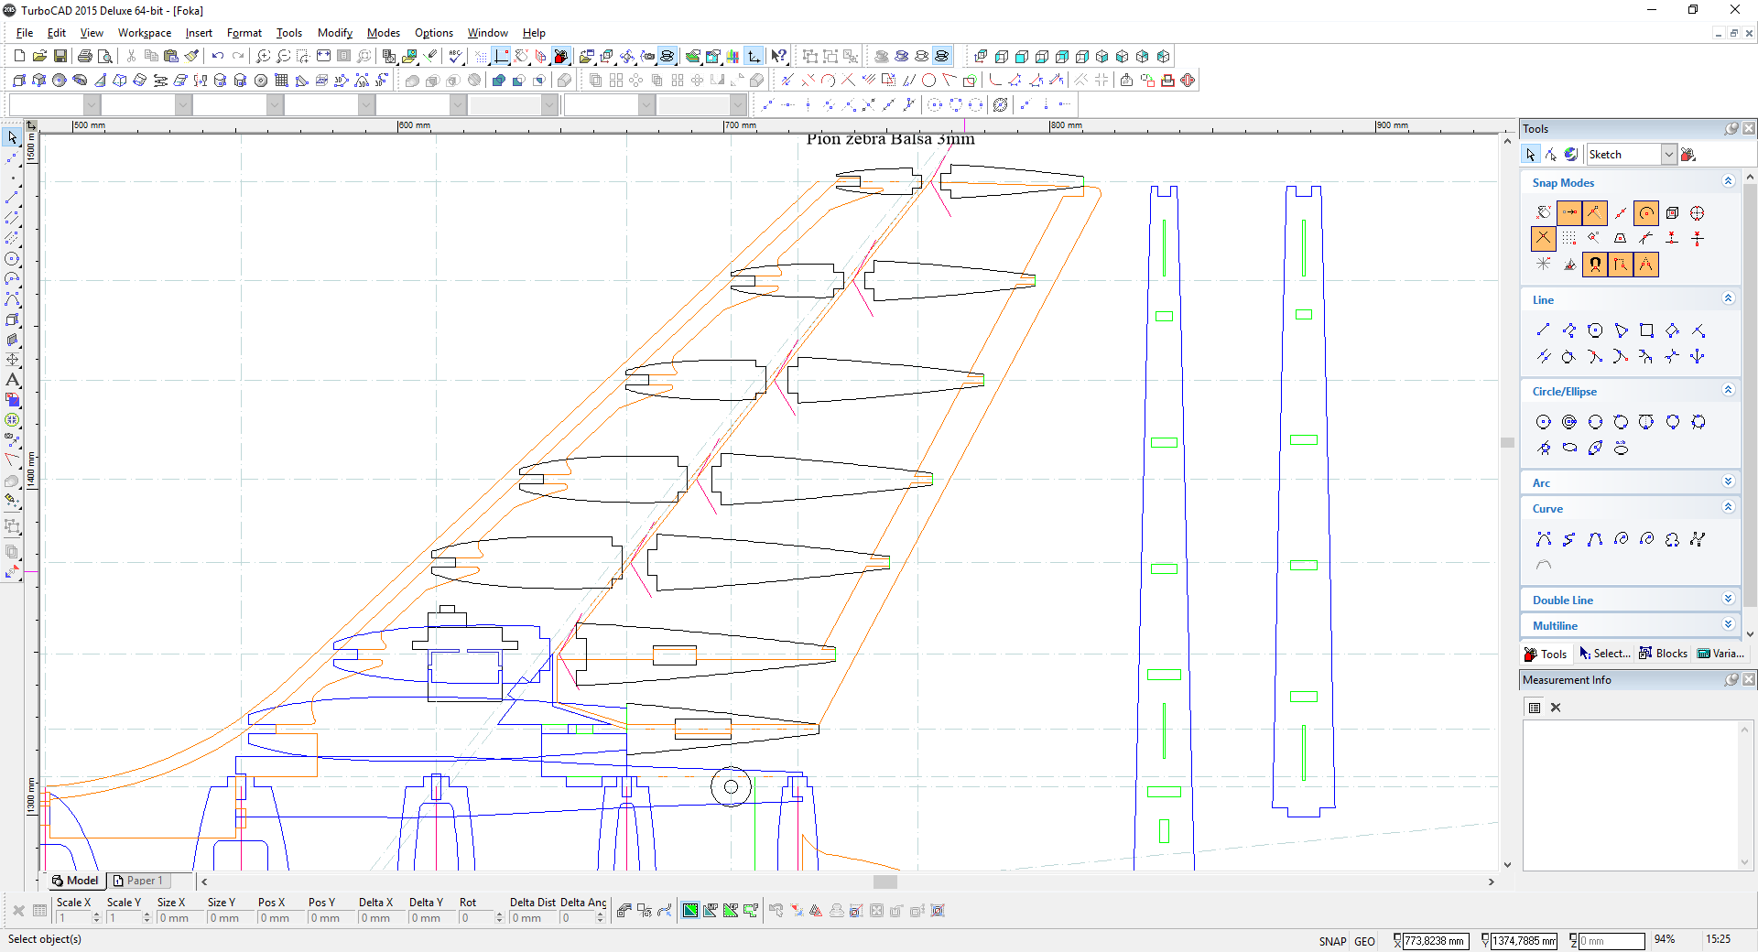Toggle SNAP in the status bar
1758x952 pixels.
coord(1332,941)
